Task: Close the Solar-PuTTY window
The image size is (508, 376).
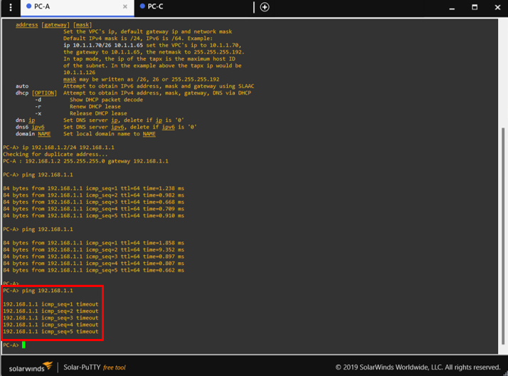Action: pyautogui.click(x=497, y=7)
